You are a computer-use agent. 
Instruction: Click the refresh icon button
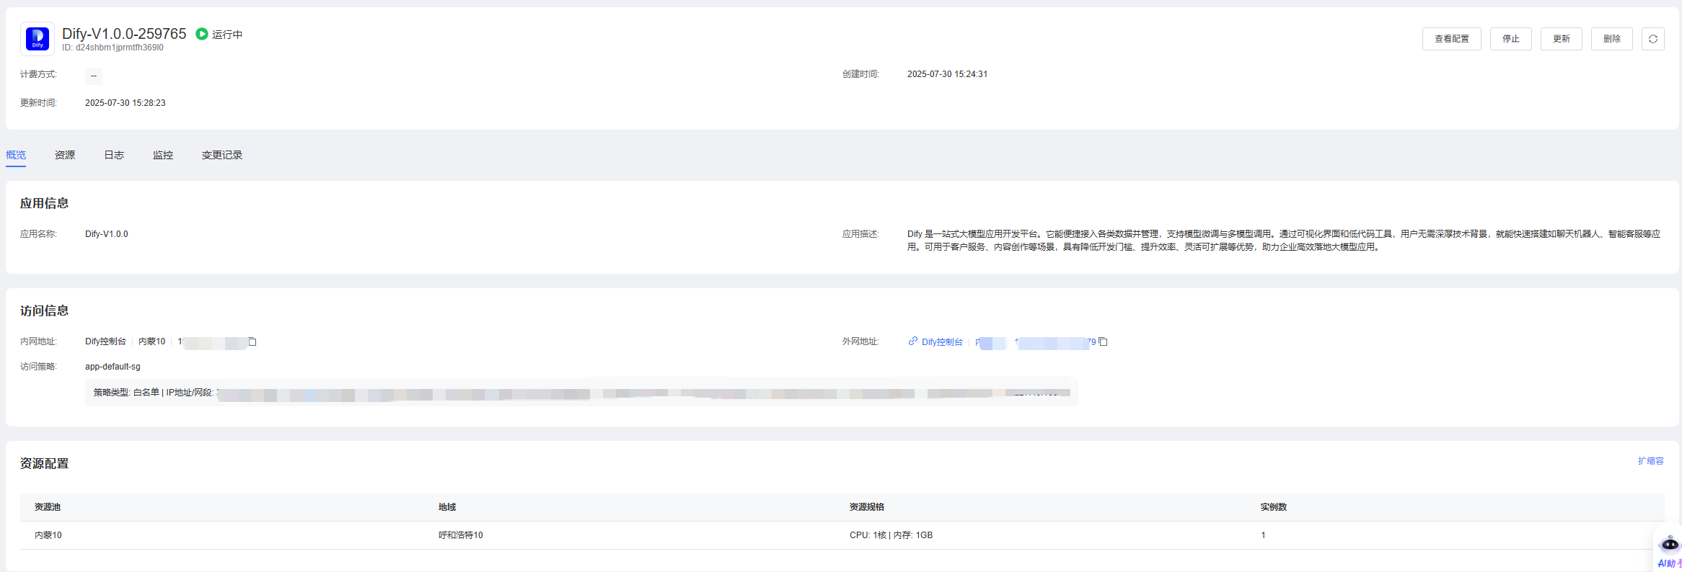pyautogui.click(x=1653, y=39)
